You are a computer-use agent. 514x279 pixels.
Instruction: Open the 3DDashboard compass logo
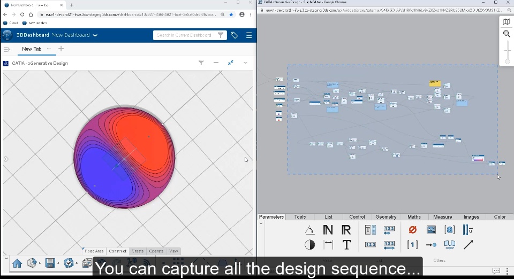click(7, 35)
